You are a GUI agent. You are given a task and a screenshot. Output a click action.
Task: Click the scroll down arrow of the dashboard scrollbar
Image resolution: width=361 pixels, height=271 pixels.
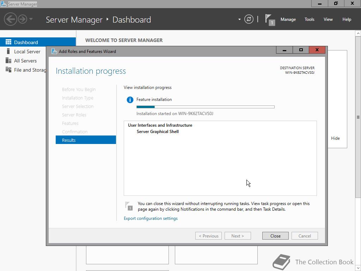[358, 268]
